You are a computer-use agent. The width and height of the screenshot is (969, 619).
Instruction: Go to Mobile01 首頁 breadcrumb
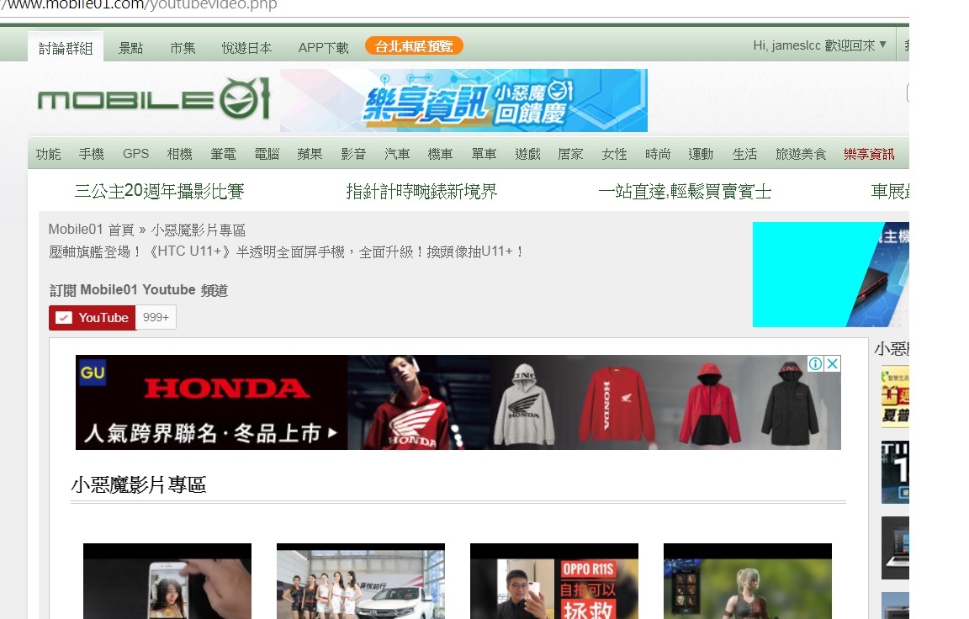pyautogui.click(x=92, y=230)
